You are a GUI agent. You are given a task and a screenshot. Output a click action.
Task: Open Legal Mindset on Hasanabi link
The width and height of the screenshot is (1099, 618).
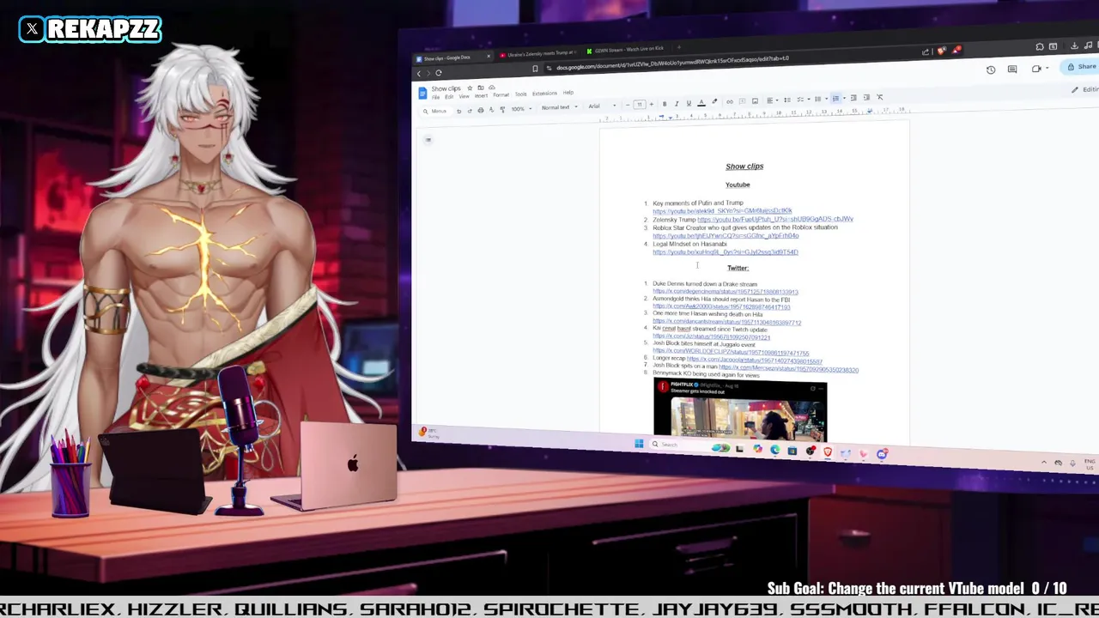pos(725,252)
